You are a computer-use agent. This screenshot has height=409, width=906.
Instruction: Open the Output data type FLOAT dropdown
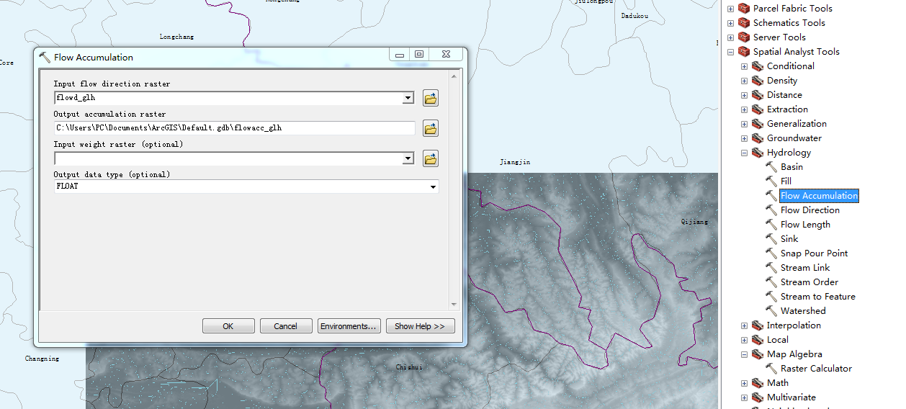433,187
